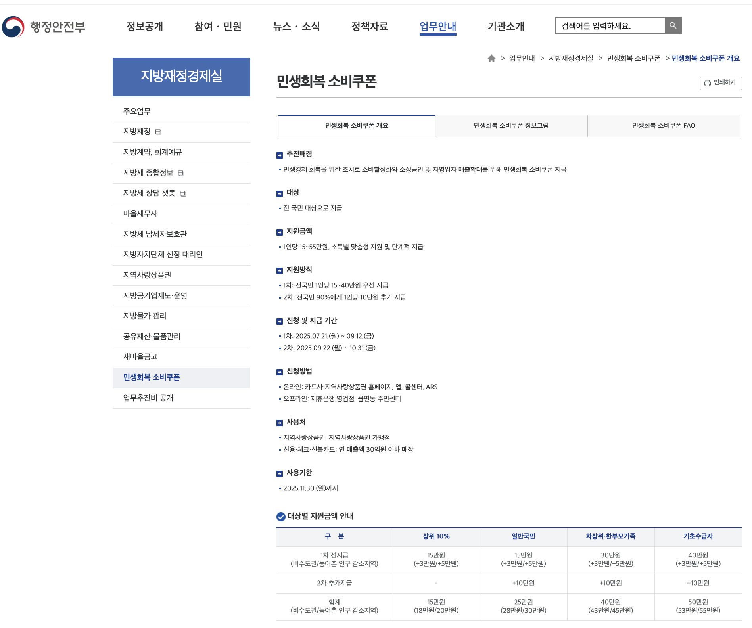This screenshot has width=752, height=628.
Task: Click the search magnifier button
Action: (x=673, y=25)
